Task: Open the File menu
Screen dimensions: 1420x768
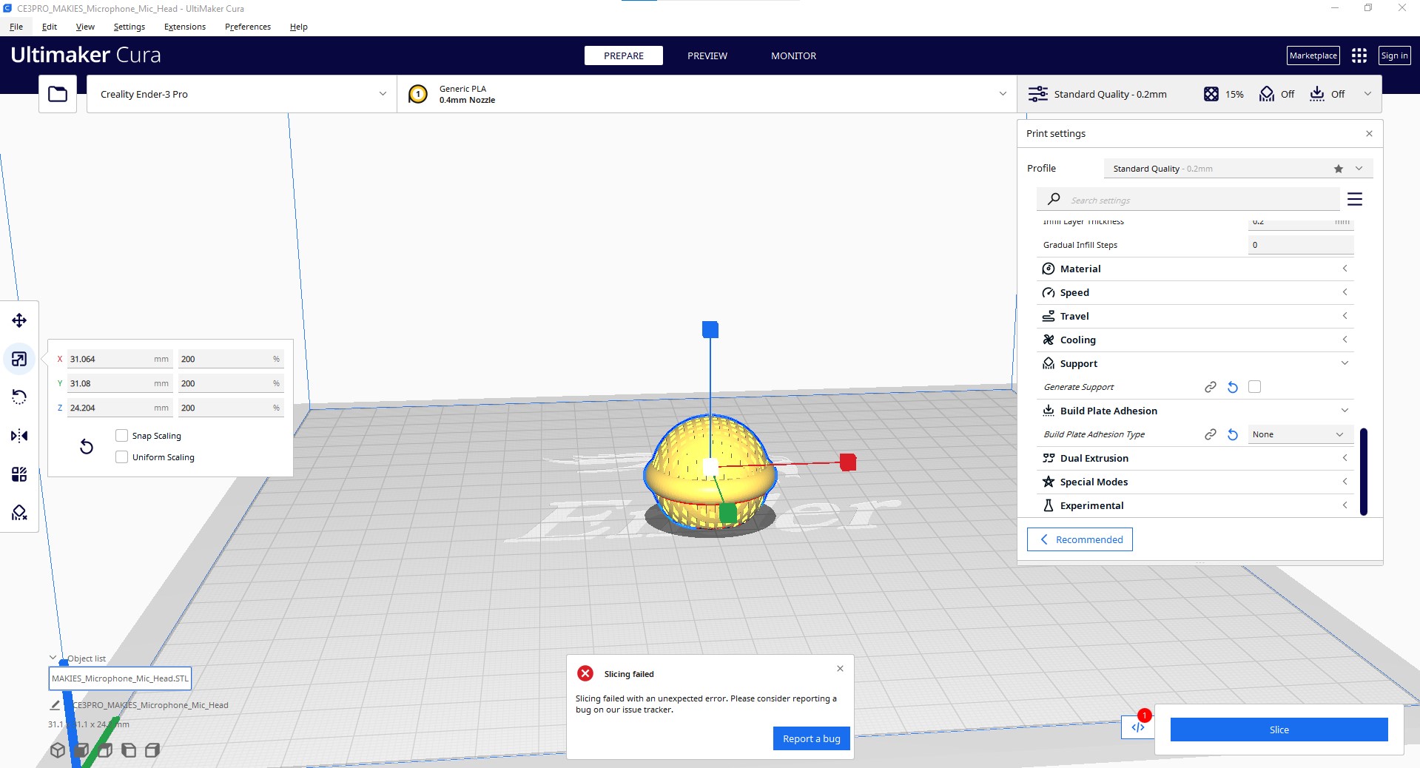Action: point(16,27)
